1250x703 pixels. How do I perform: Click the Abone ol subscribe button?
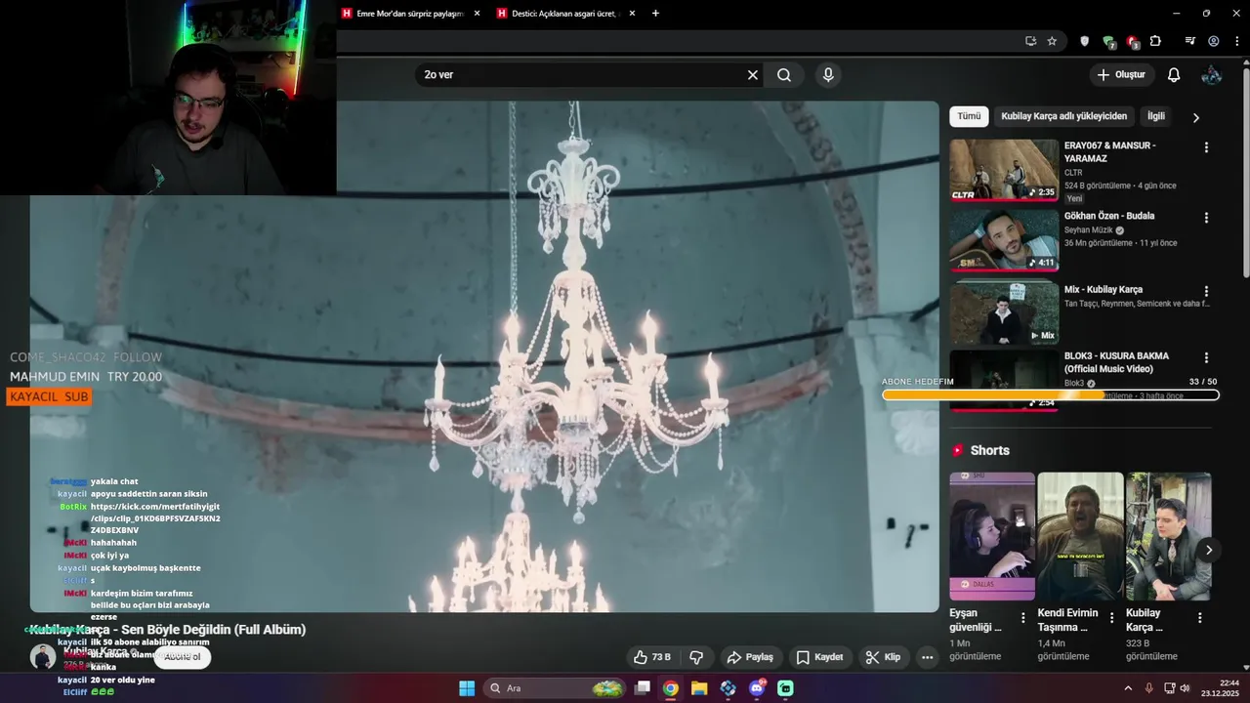(182, 657)
